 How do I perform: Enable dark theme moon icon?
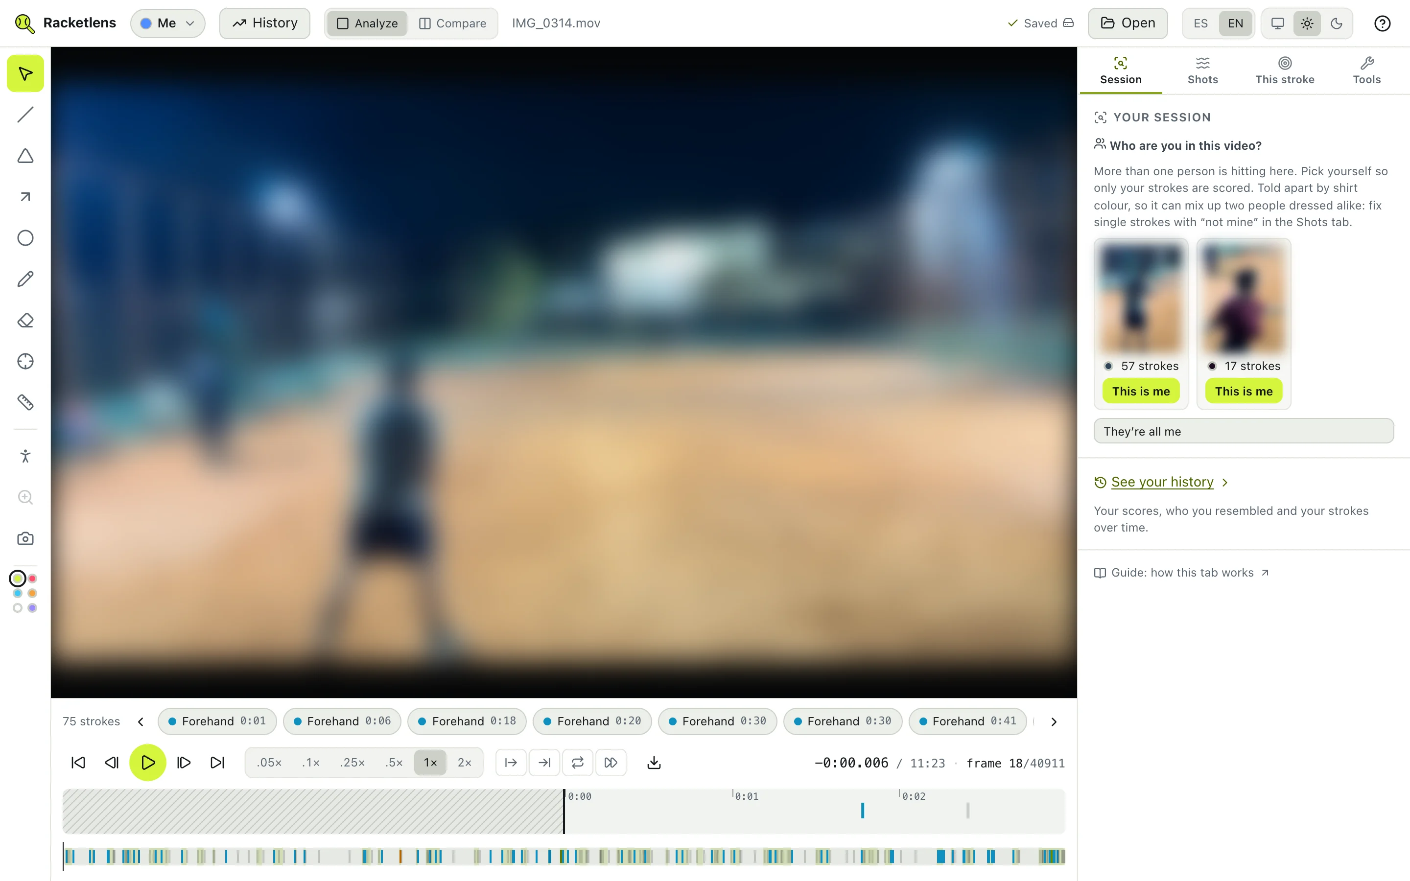[x=1337, y=23]
